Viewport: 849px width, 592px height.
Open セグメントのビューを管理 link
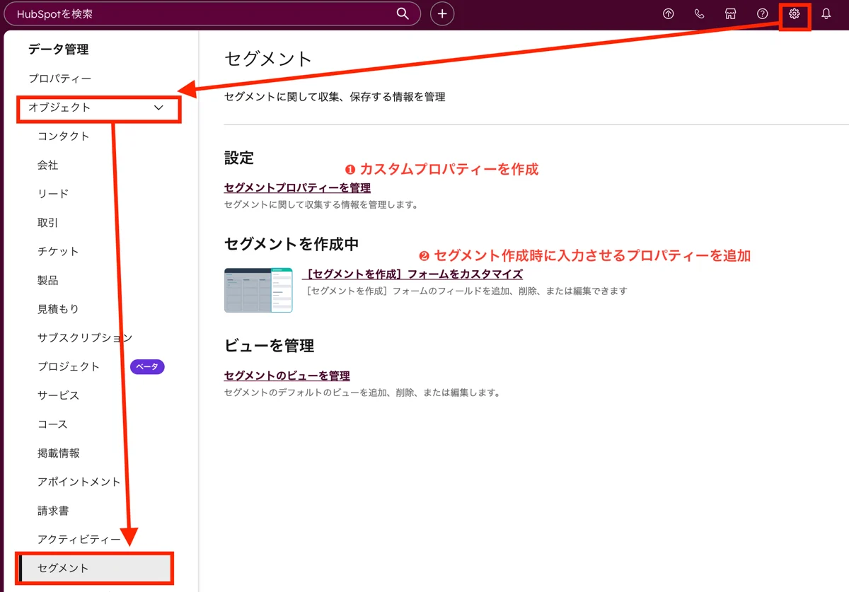(x=285, y=376)
